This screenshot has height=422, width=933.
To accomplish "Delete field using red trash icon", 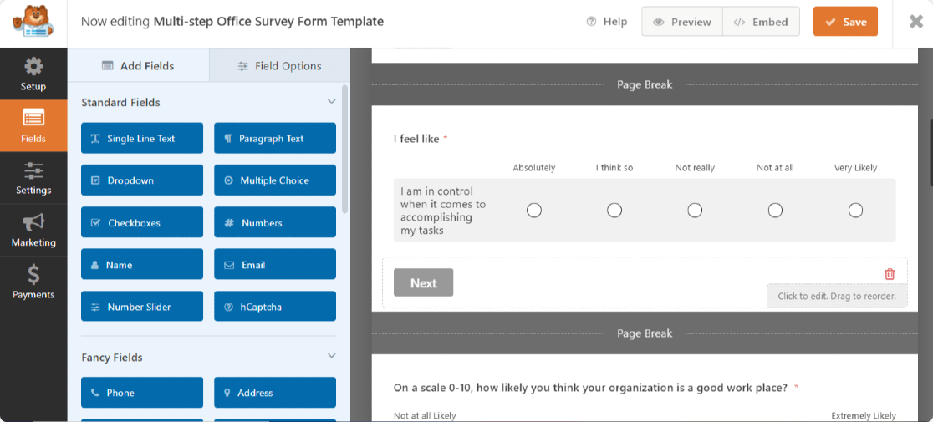I will [x=890, y=274].
